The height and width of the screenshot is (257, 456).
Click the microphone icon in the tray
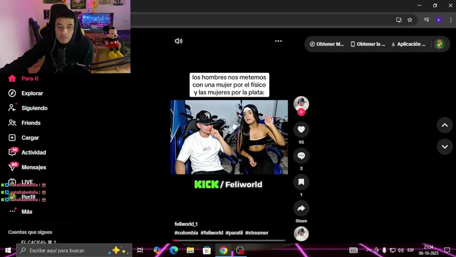(x=384, y=250)
